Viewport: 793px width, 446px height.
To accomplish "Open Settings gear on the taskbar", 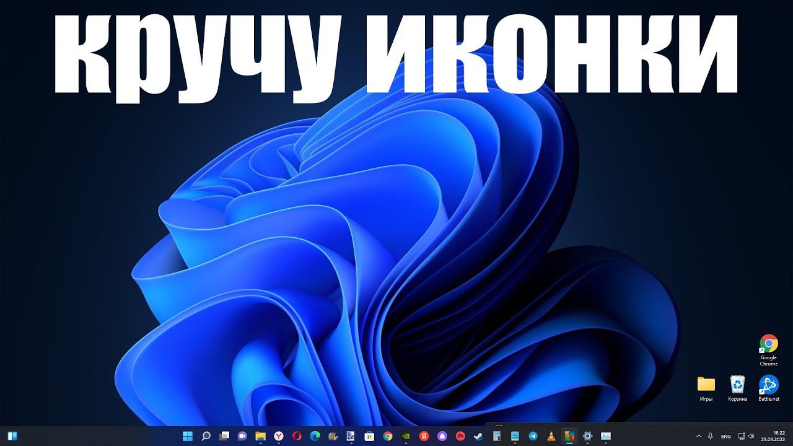I will (x=587, y=436).
